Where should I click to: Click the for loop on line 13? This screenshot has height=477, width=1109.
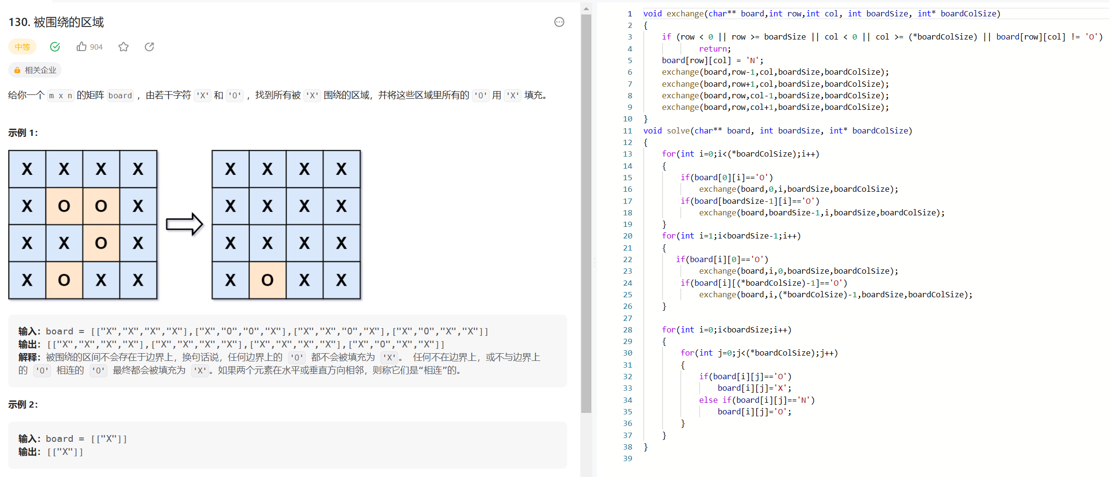click(741, 154)
